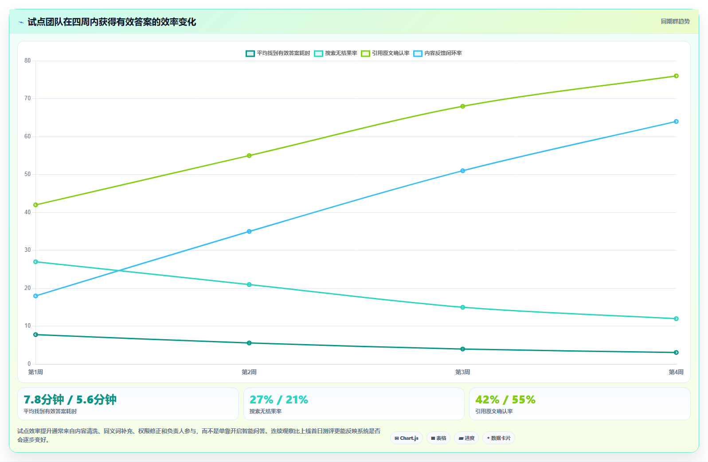Select 搜索无结果率 point at 第2周
The image size is (708, 462).
pyautogui.click(x=249, y=285)
